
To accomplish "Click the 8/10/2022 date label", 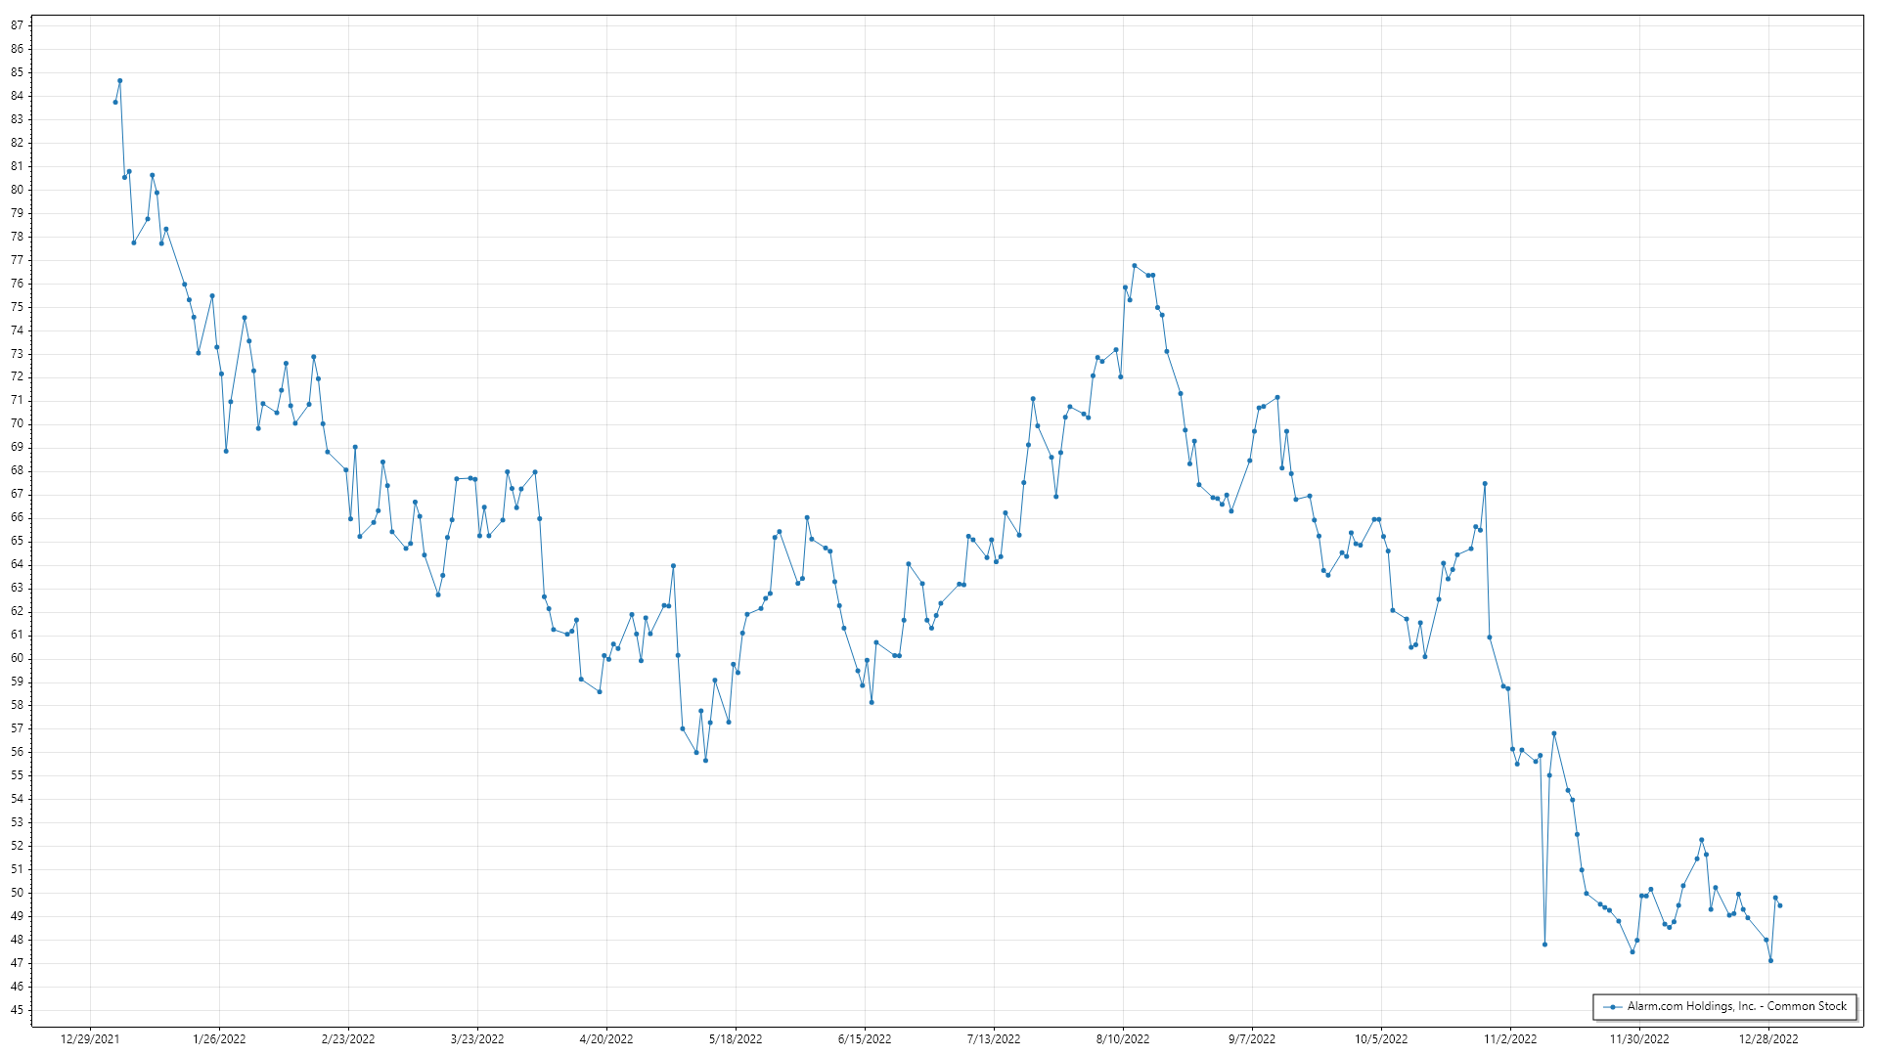I will (1123, 1039).
